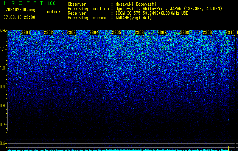
Task: Click the 0.6 frequency axis label
Action: click(x=3, y=143)
